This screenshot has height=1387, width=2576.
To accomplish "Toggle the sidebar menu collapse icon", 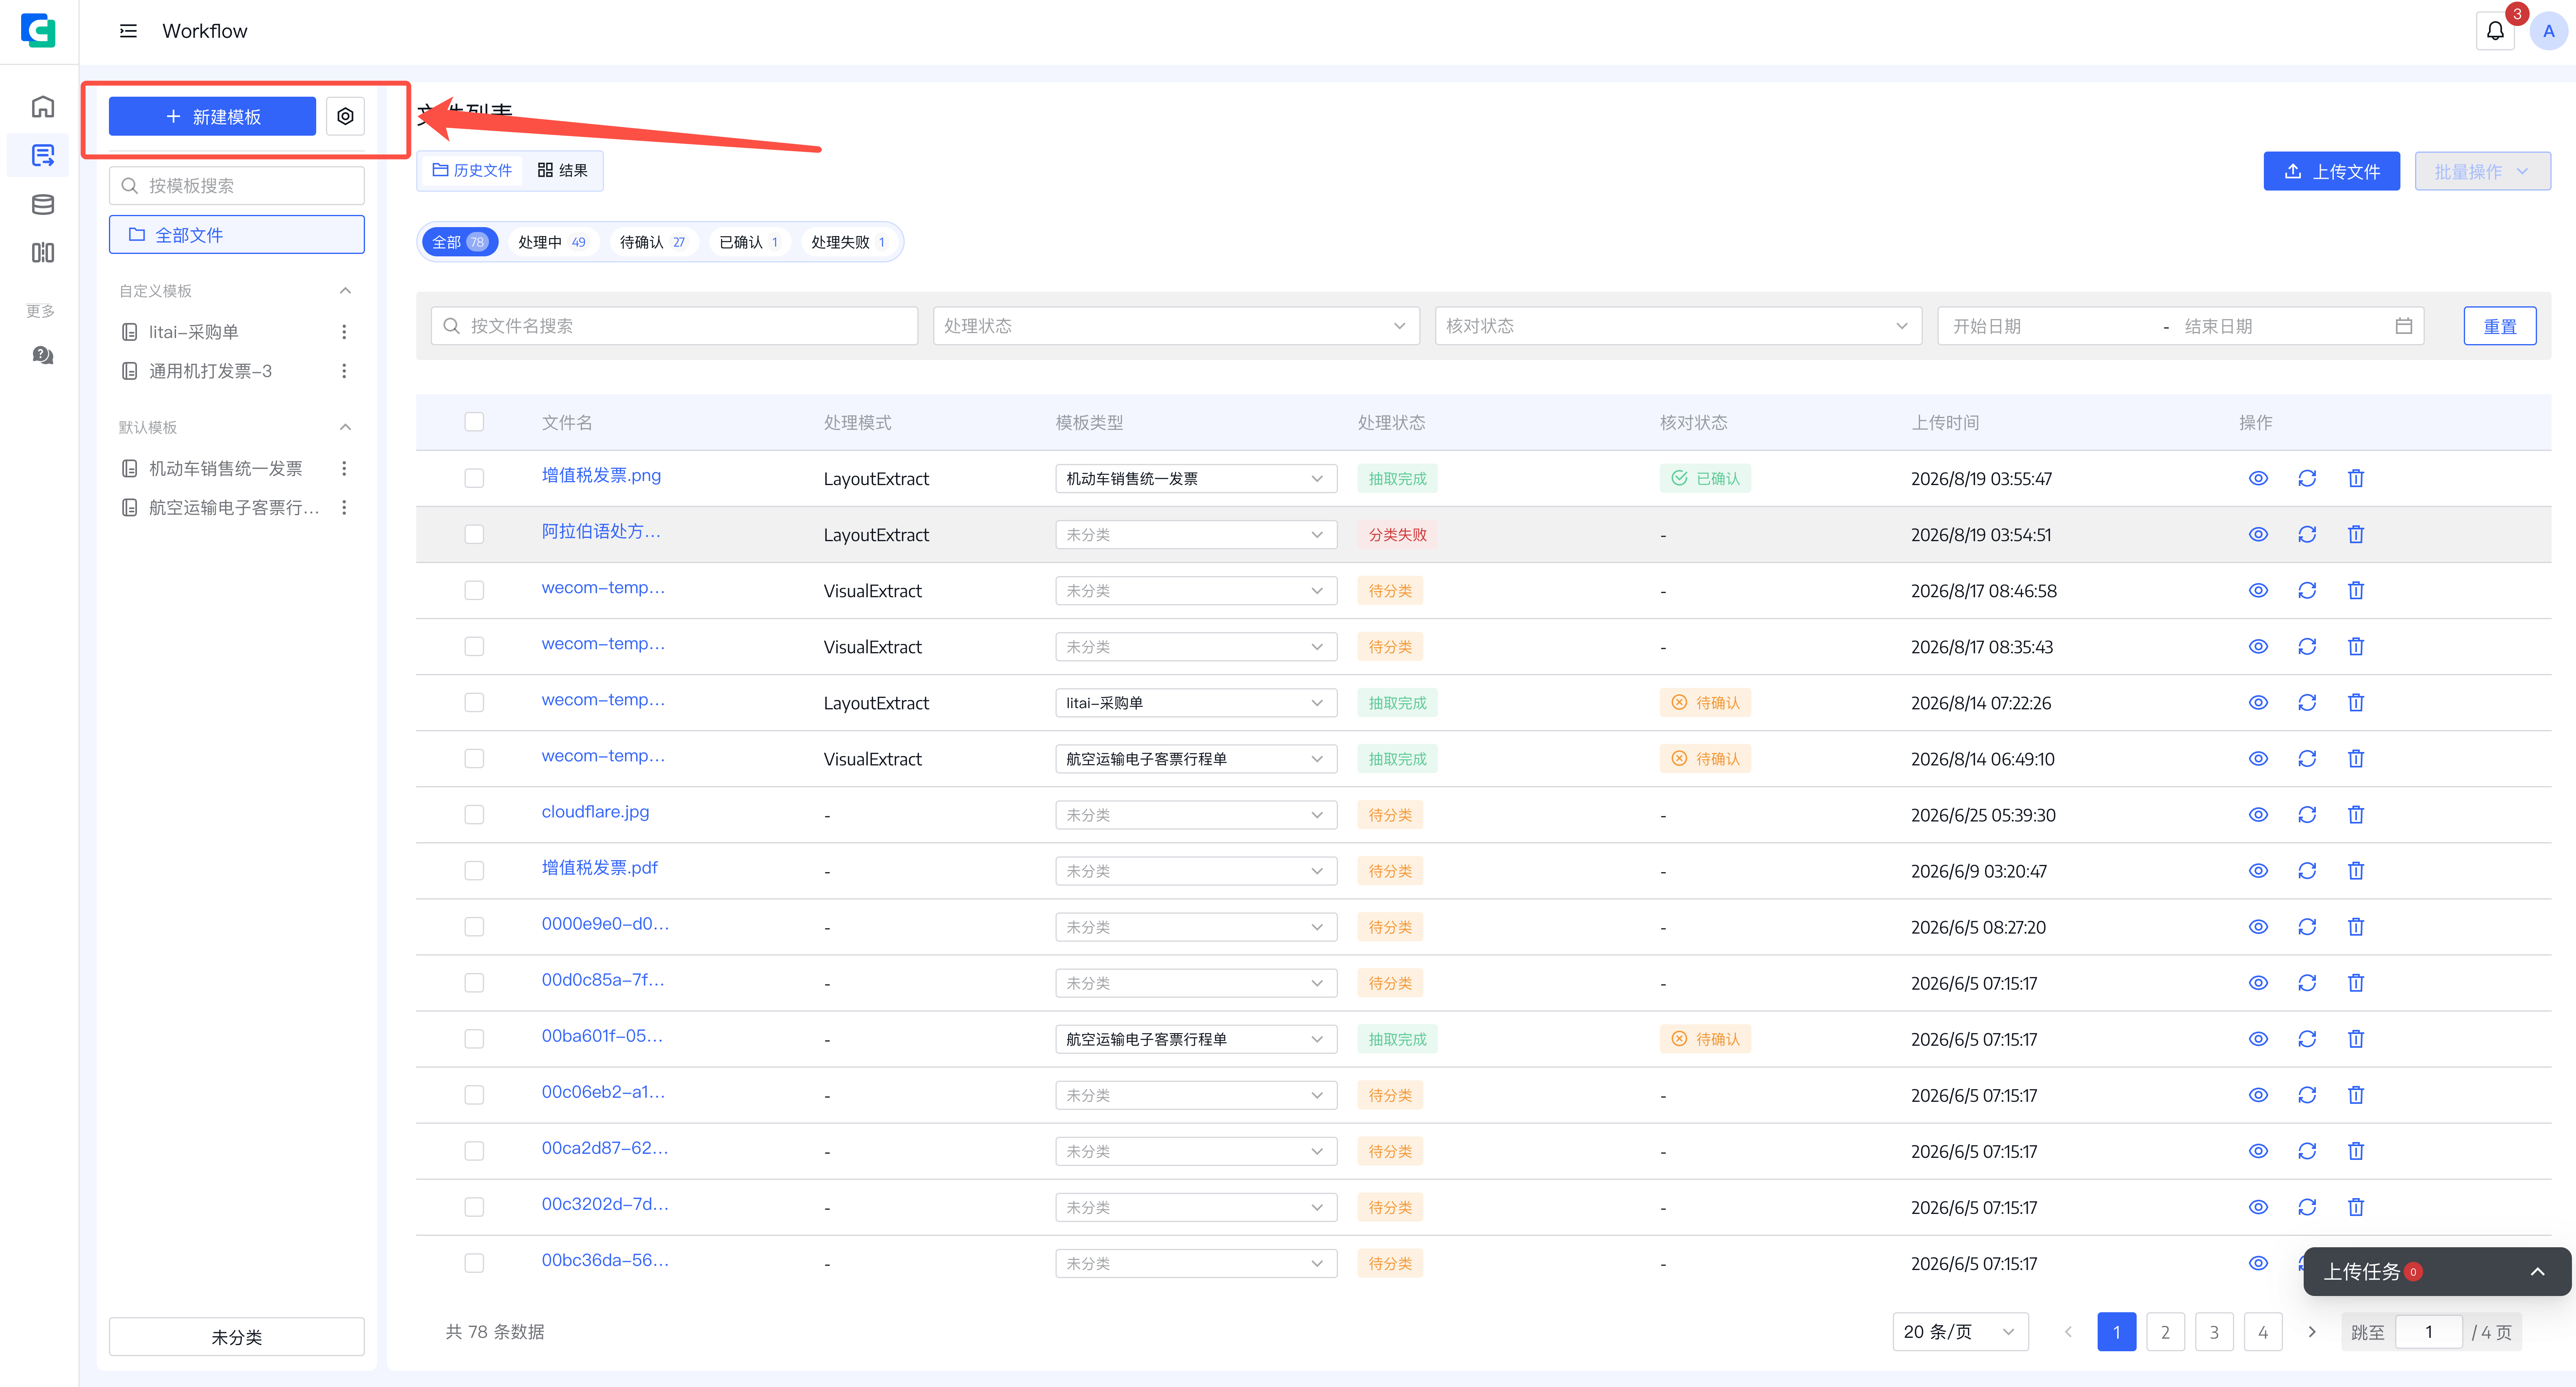I will (128, 31).
